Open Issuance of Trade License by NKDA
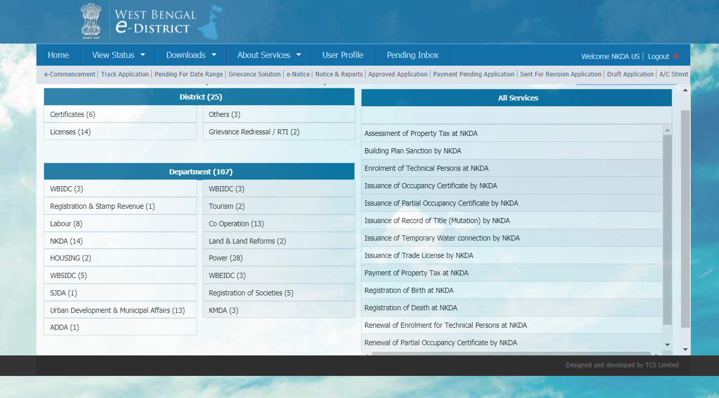The width and height of the screenshot is (719, 398). [x=418, y=255]
